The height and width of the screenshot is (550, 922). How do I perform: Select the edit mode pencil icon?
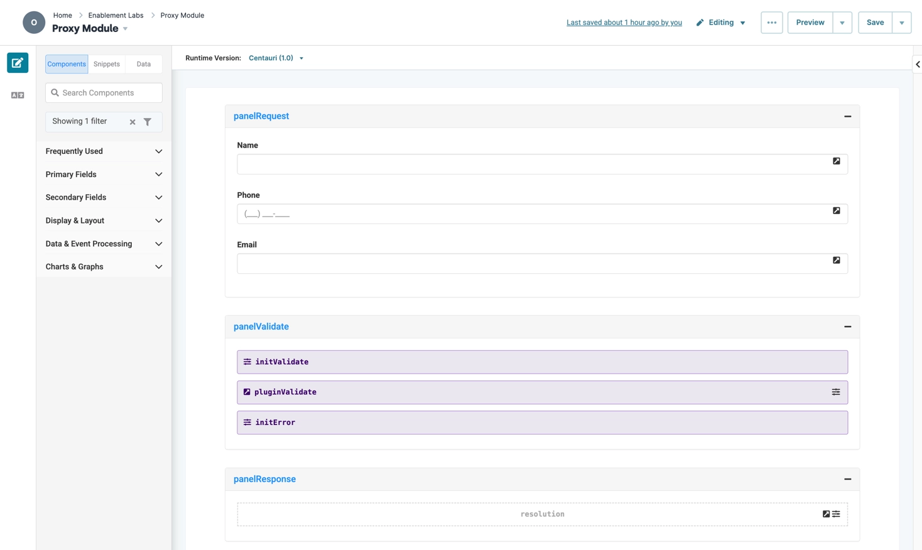click(17, 63)
